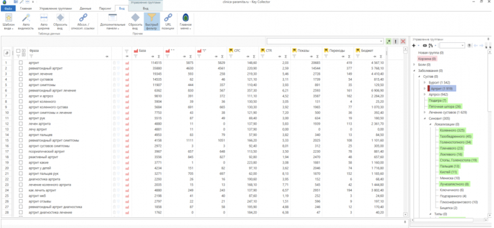
Task: Toggle the select-all checkbox in table header
Action: pyautogui.click(x=18, y=51)
